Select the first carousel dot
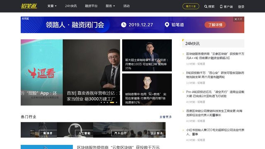The width and height of the screenshot is (265, 149). click(x=101, y=102)
